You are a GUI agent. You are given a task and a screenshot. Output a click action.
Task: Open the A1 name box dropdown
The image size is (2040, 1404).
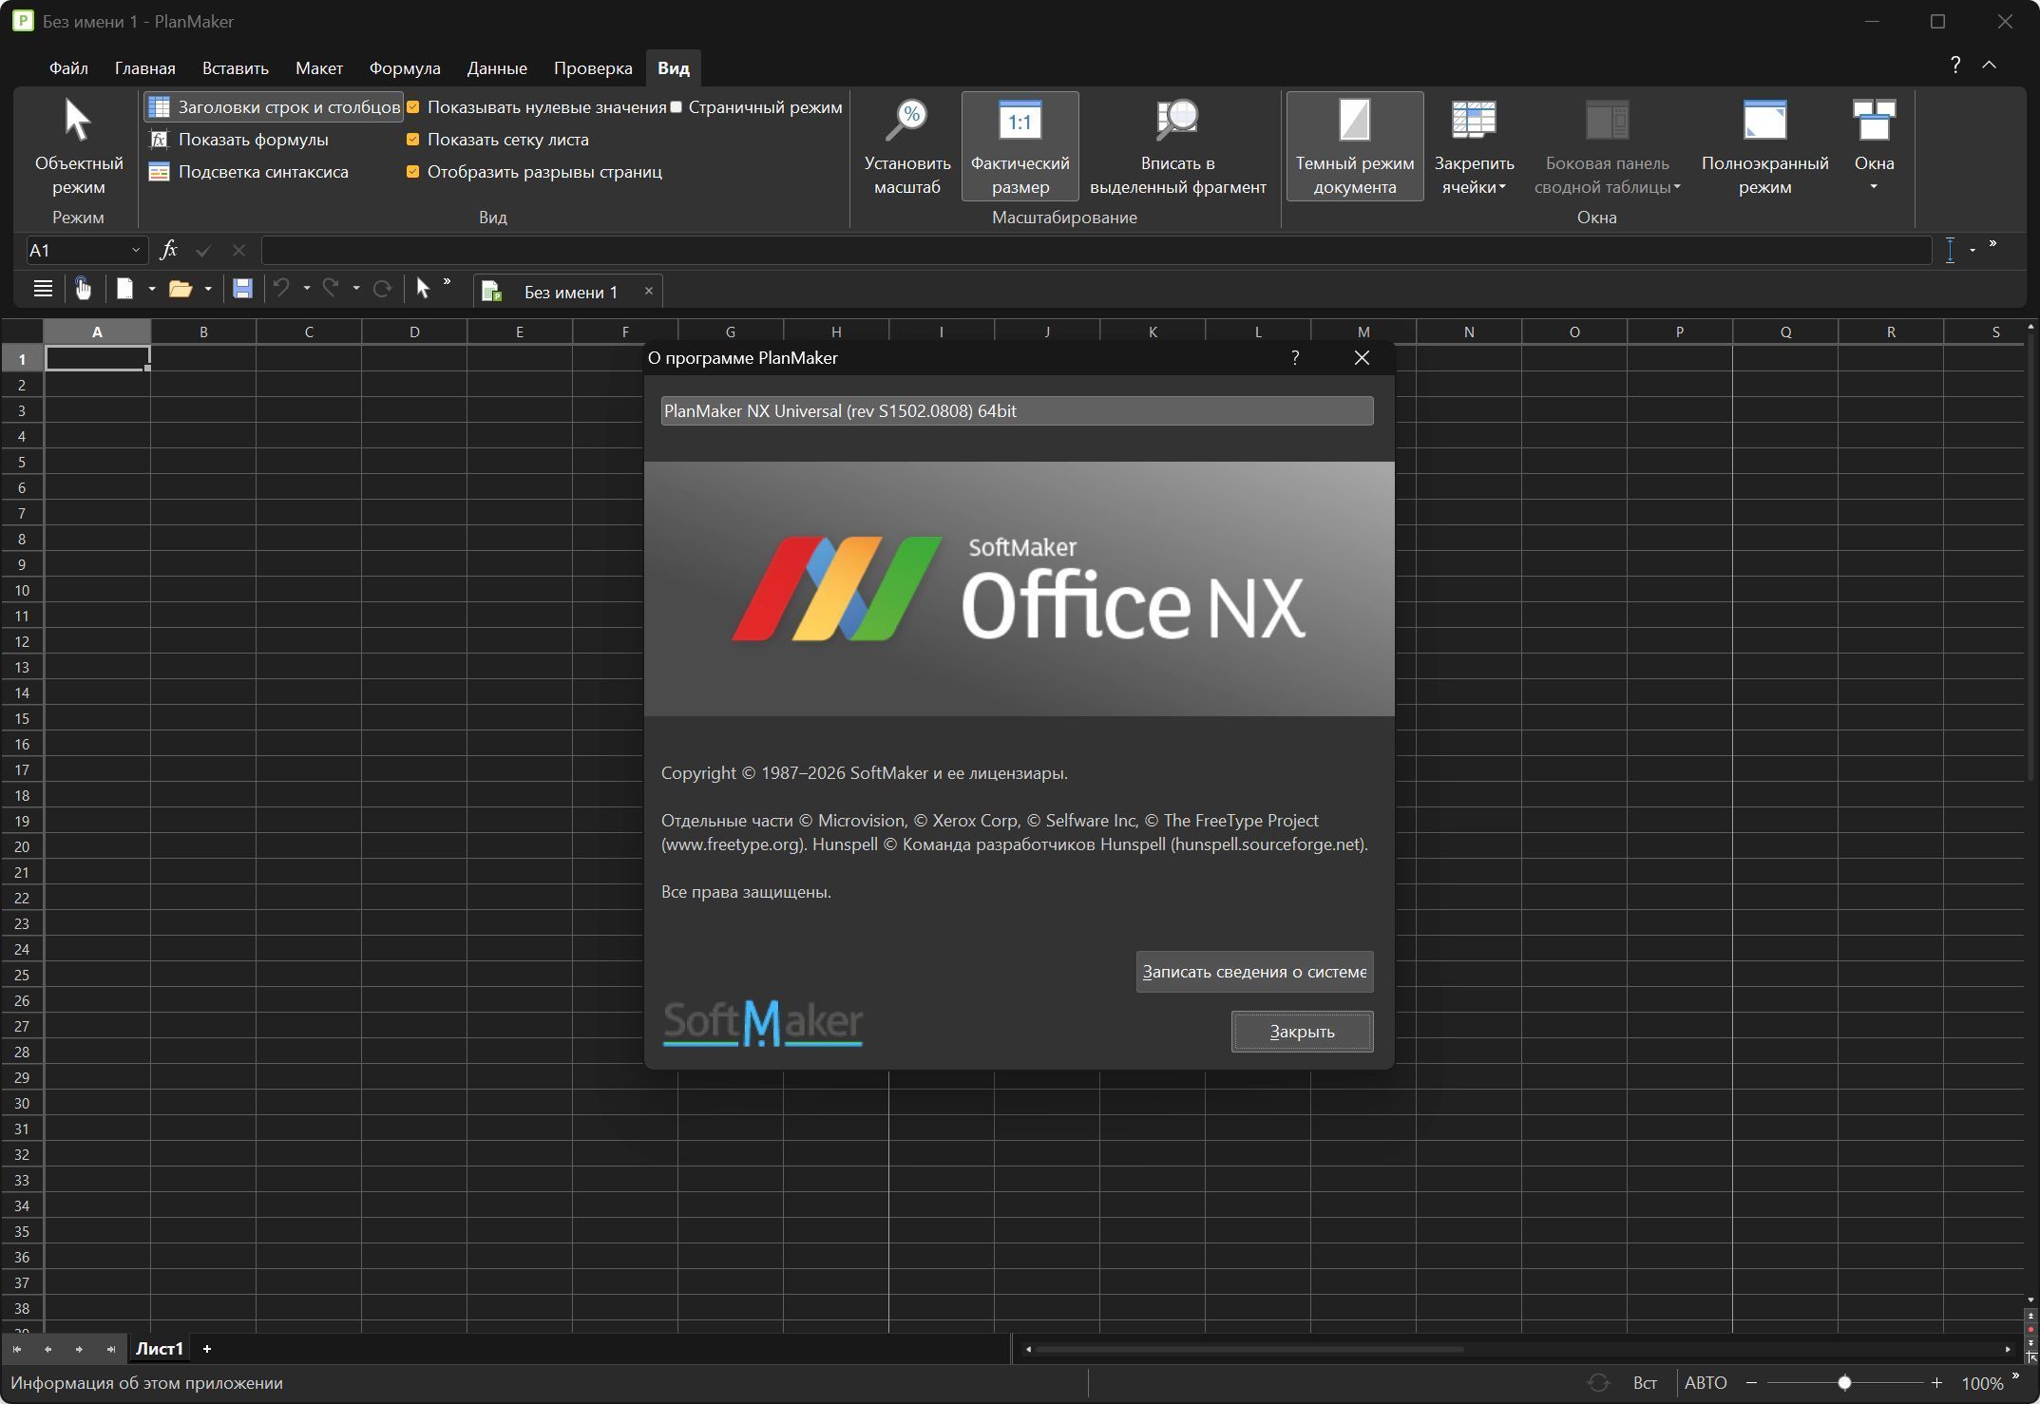136,251
